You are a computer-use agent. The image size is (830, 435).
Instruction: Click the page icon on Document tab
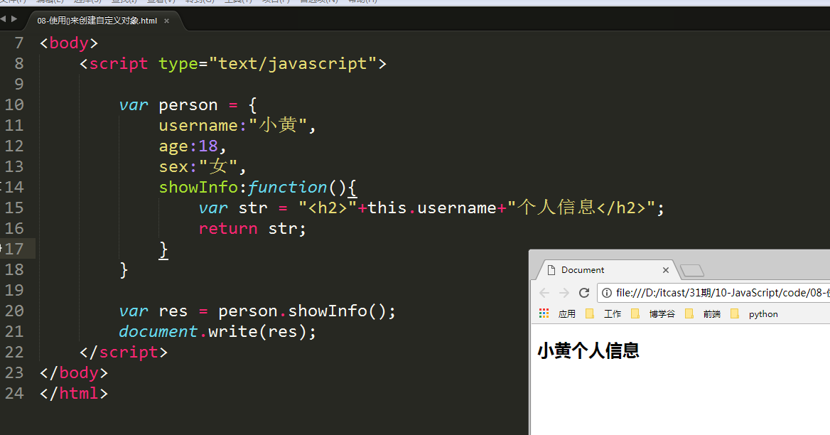[x=551, y=270]
